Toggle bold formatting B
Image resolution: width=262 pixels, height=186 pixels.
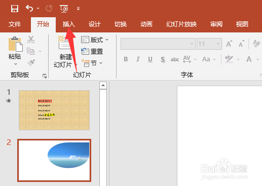tap(126, 59)
